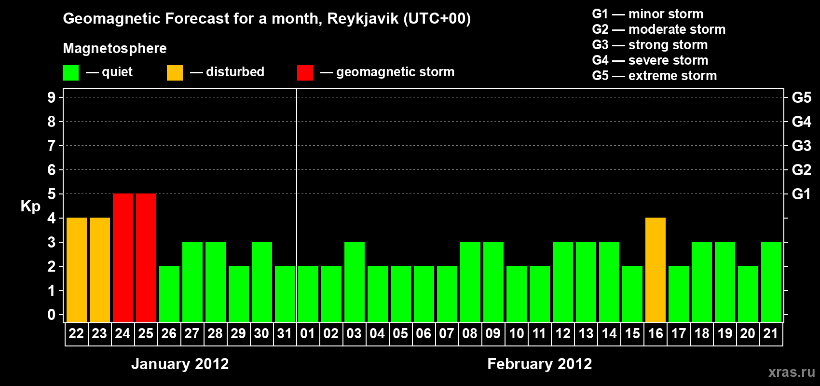
Task: Select the orange disturbed bar for February 16
Action: 656,270
